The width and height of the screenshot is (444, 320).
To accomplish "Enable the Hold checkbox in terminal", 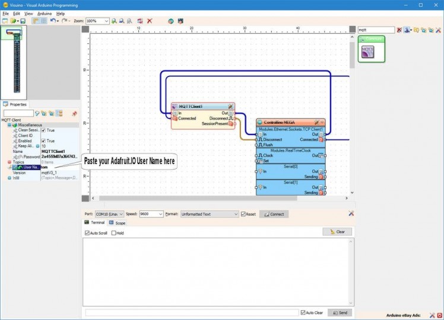I will tap(114, 233).
